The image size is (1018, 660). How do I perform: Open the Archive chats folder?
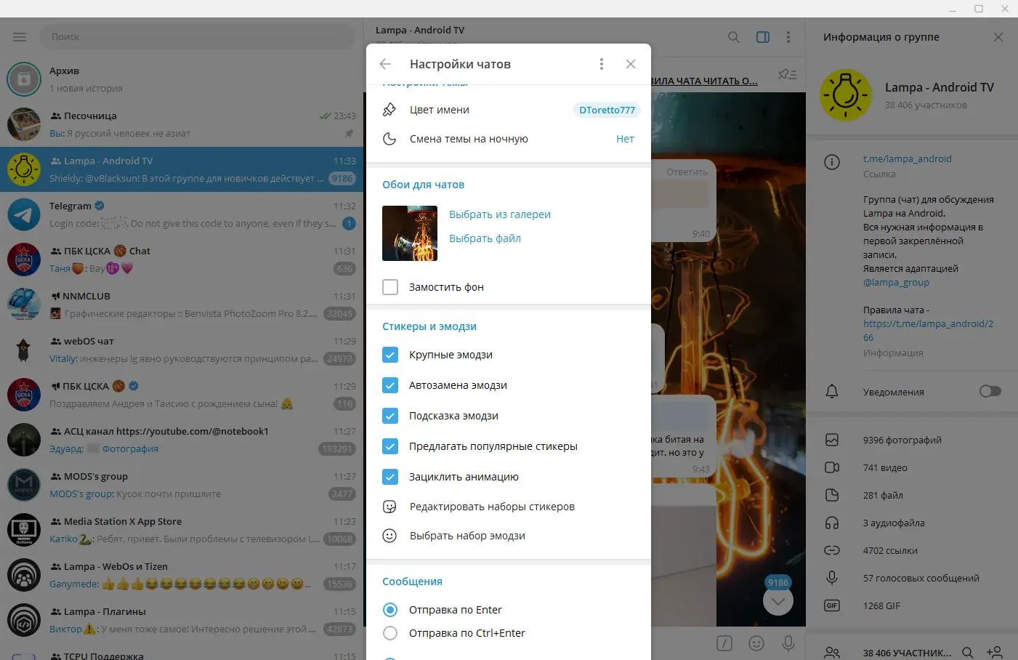coord(182,79)
